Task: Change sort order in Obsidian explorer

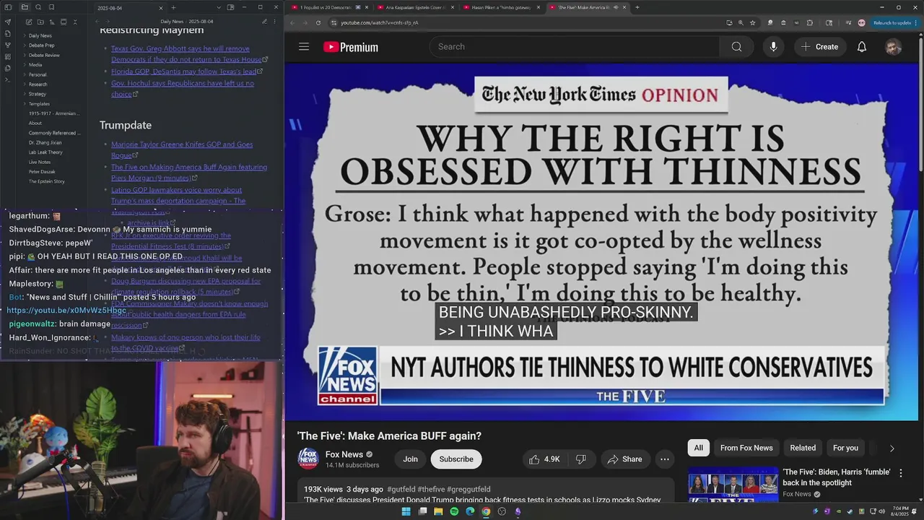Action: pyautogui.click(x=51, y=22)
